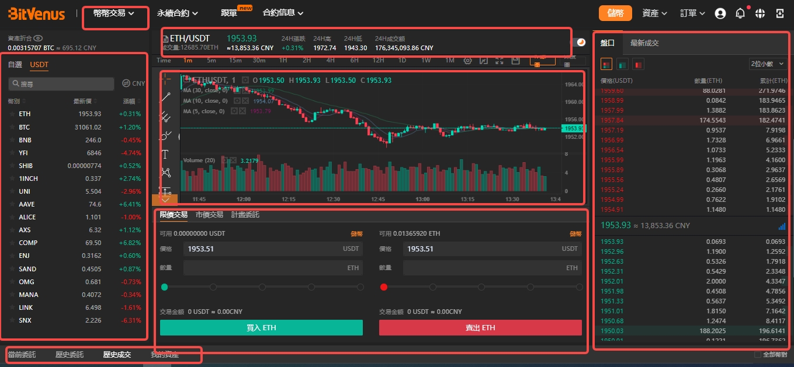Sort coin list by 幣別 column
794x367 pixels.
pyautogui.click(x=16, y=101)
